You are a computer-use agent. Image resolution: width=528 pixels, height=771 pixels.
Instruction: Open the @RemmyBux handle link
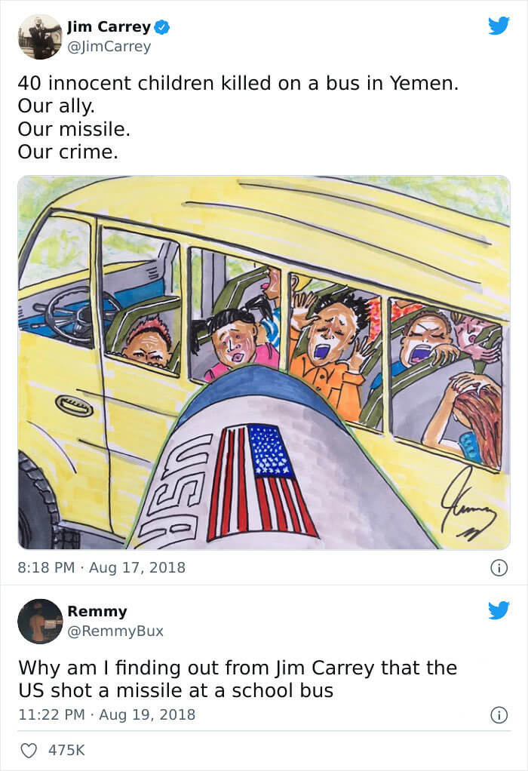(x=115, y=631)
